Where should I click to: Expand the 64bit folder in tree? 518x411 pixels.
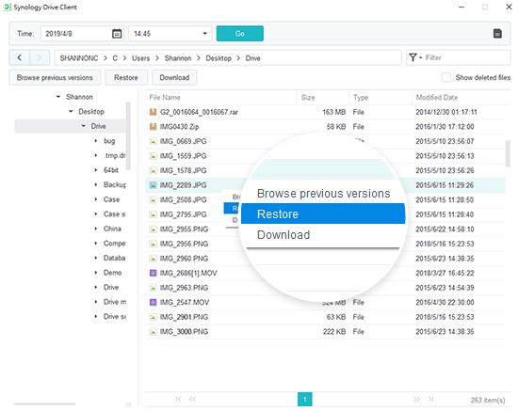(96, 170)
